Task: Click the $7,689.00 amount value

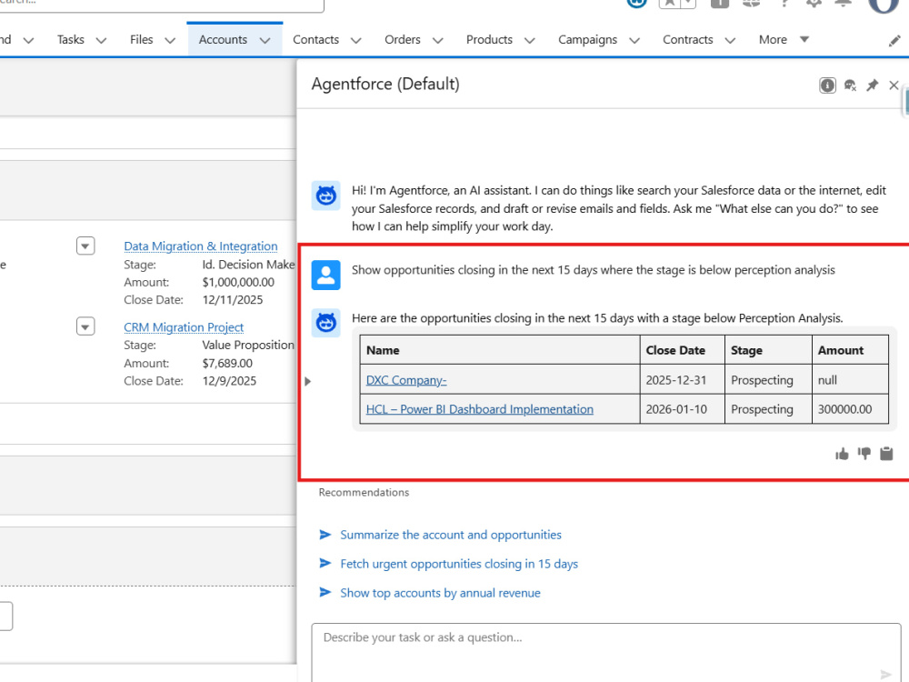Action: (227, 363)
